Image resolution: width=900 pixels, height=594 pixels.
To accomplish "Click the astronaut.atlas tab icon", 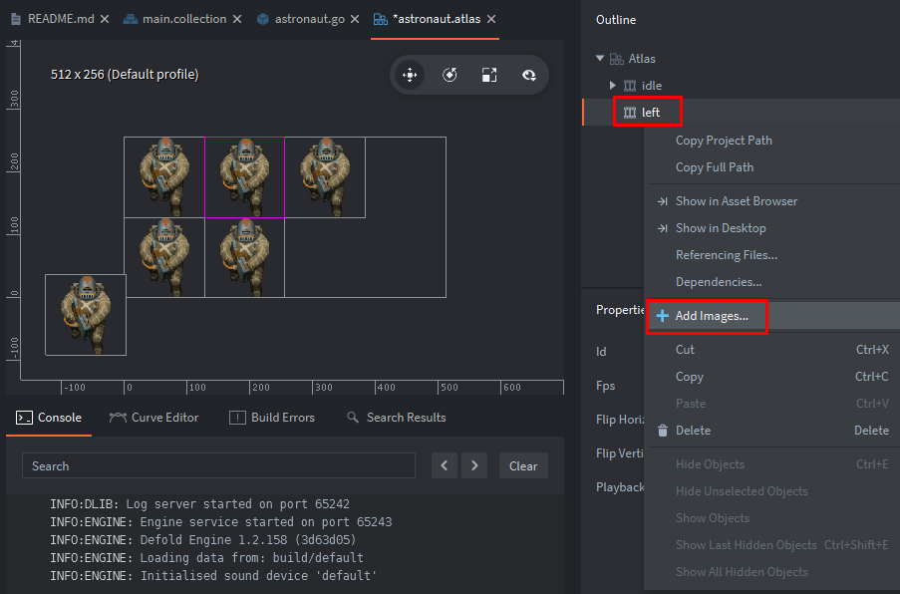I will click(x=380, y=20).
